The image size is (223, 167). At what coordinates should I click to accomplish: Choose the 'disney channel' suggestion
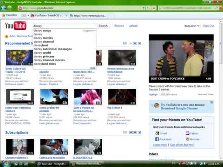click(x=64, y=42)
